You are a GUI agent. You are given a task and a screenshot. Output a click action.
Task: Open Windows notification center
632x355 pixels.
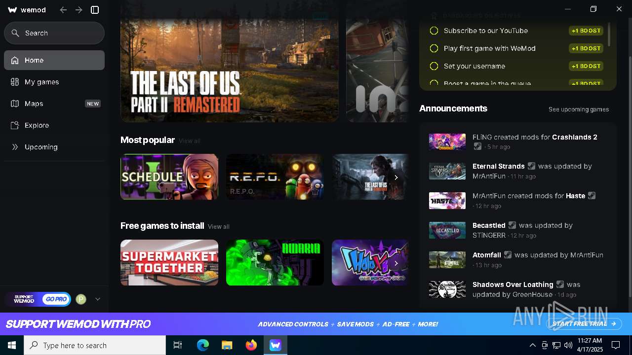[616, 345]
